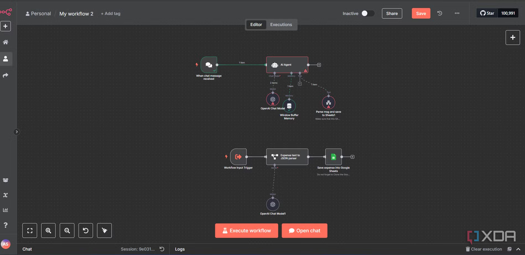
Task: Open the home overview icon in sidebar
Action: point(6,42)
